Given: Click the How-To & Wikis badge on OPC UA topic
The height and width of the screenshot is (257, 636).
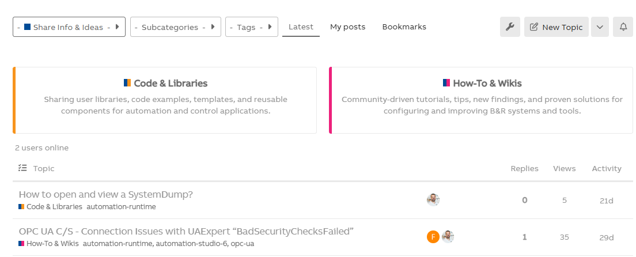Looking at the screenshot, I should (51, 243).
